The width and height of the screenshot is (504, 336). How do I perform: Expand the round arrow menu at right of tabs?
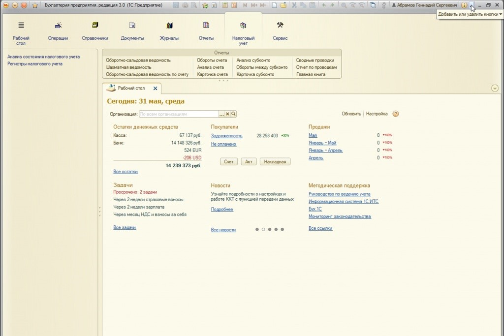495,88
